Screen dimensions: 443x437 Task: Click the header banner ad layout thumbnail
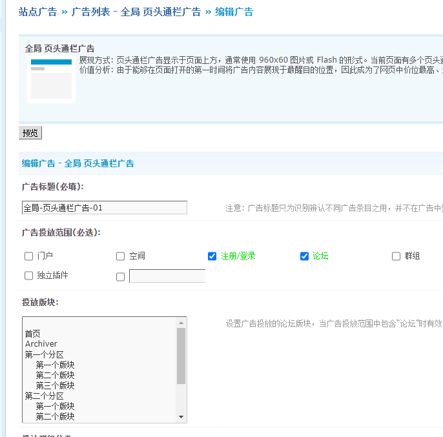click(51, 79)
